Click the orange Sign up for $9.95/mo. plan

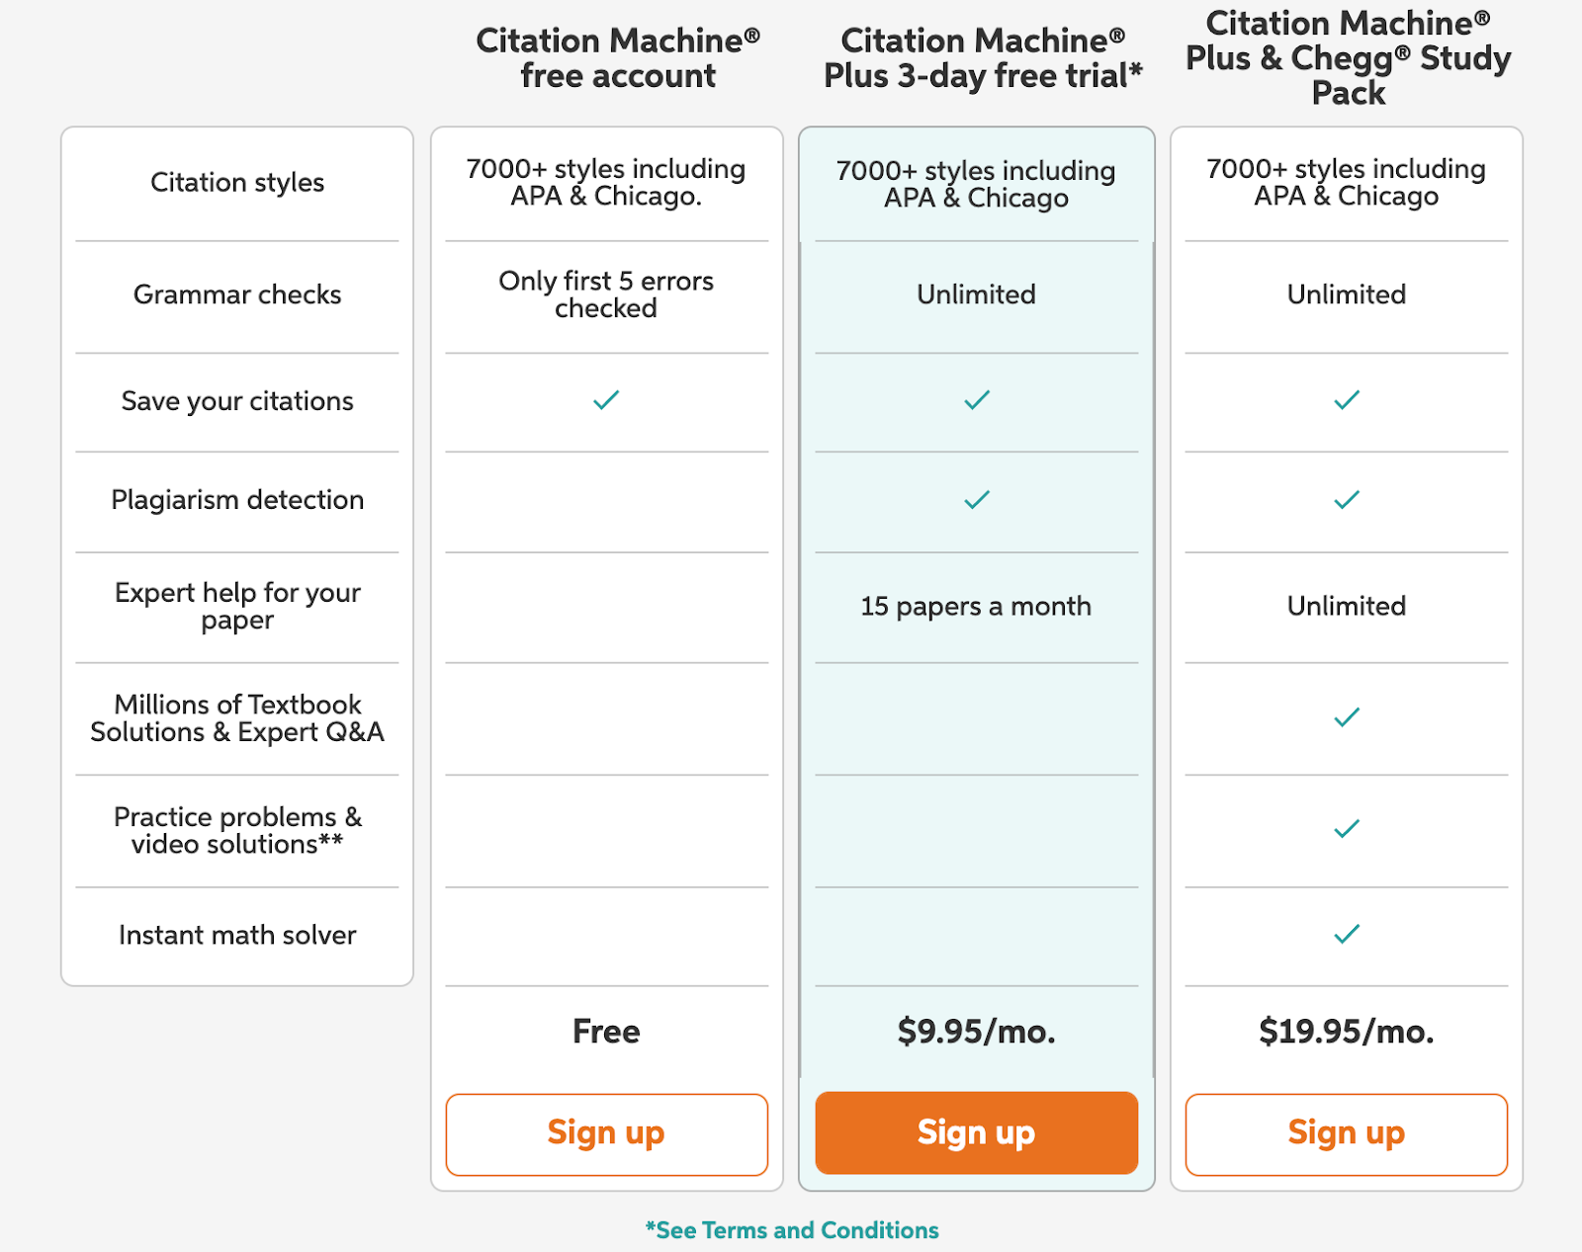point(976,1133)
